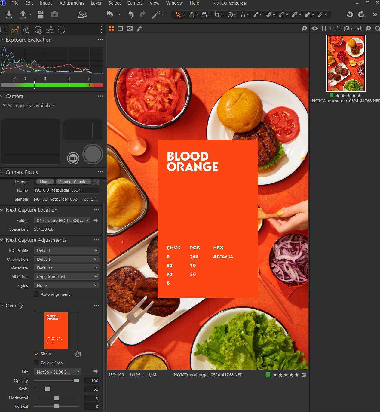Adjust the overlay Horizontal slider
This screenshot has width=380, height=412.
click(x=56, y=398)
